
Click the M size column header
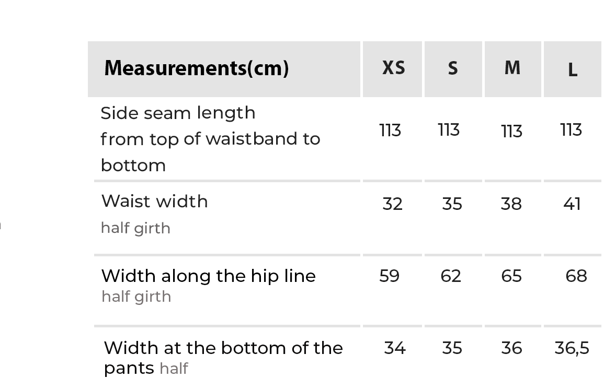coord(512,68)
